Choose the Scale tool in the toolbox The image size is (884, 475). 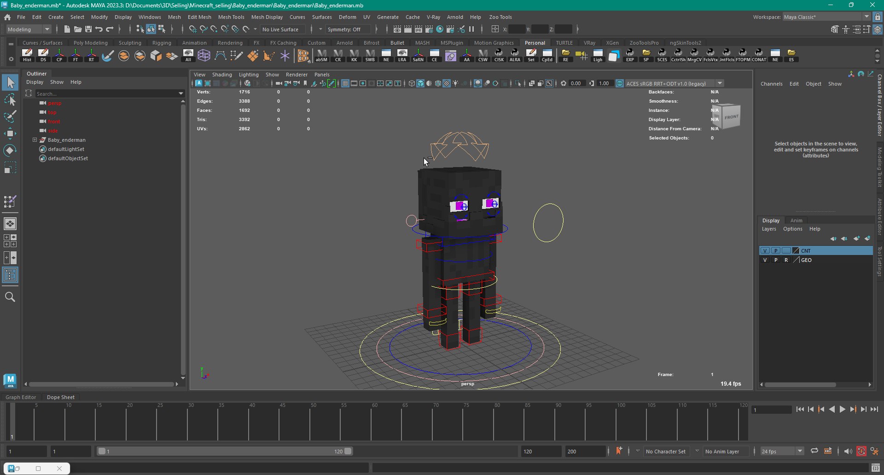click(10, 168)
